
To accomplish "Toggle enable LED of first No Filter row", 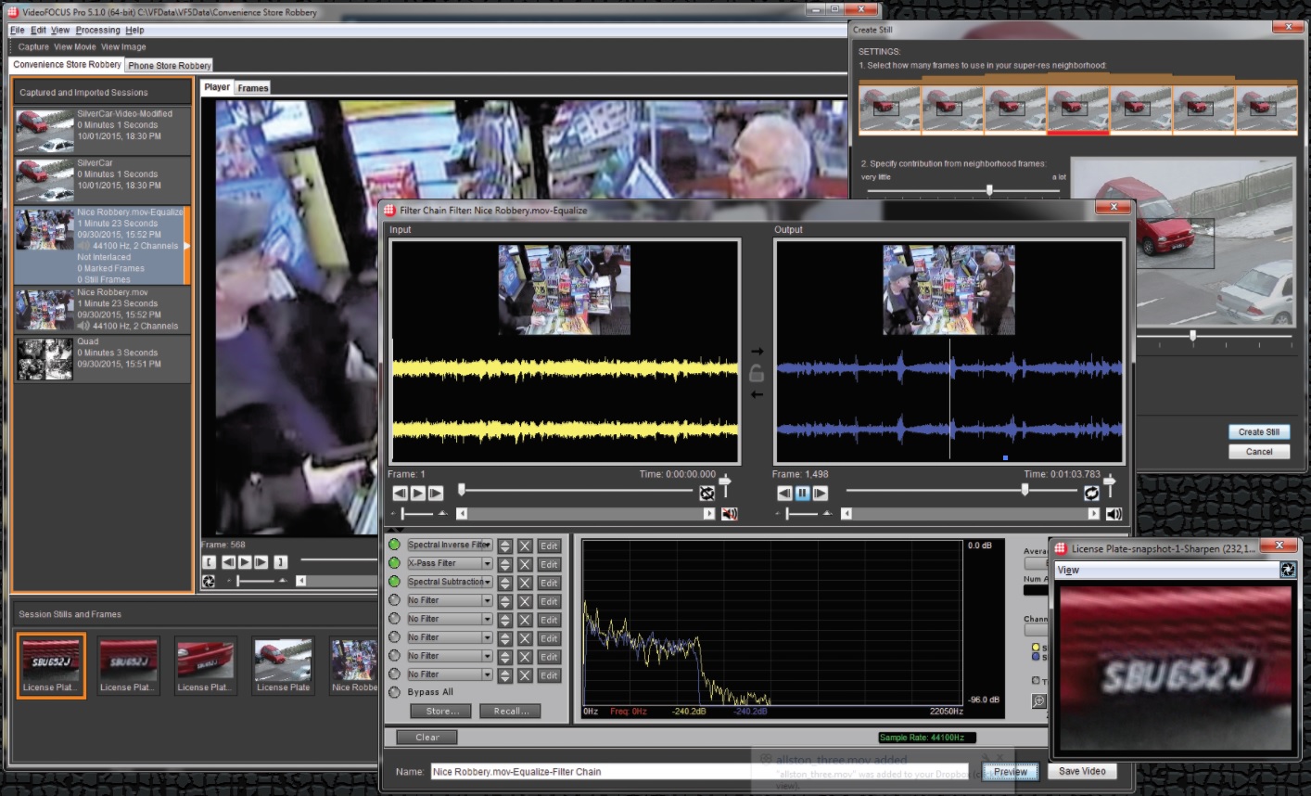I will [x=394, y=600].
